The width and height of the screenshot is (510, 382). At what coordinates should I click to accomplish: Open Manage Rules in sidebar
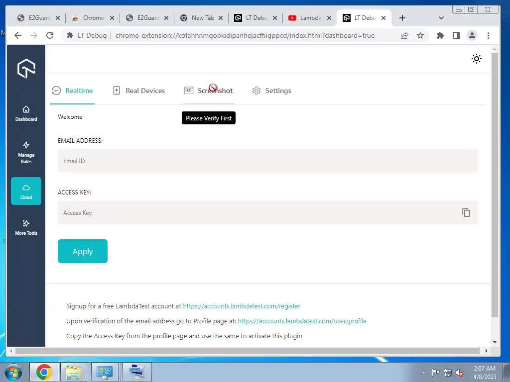pos(26,153)
